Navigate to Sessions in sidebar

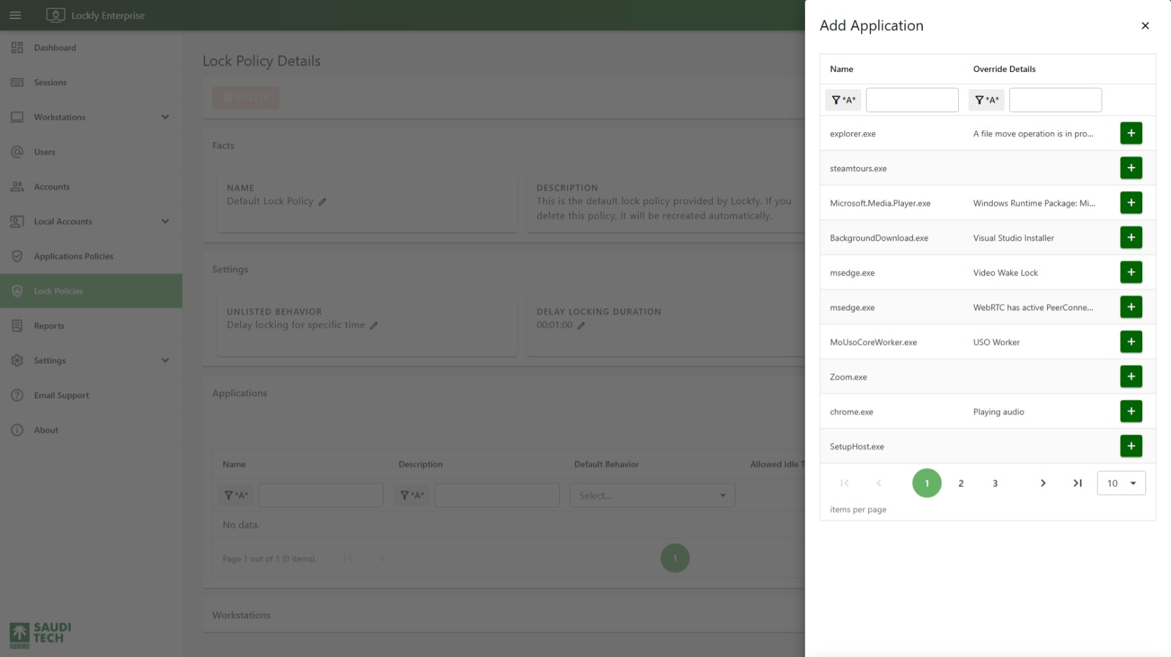(91, 82)
